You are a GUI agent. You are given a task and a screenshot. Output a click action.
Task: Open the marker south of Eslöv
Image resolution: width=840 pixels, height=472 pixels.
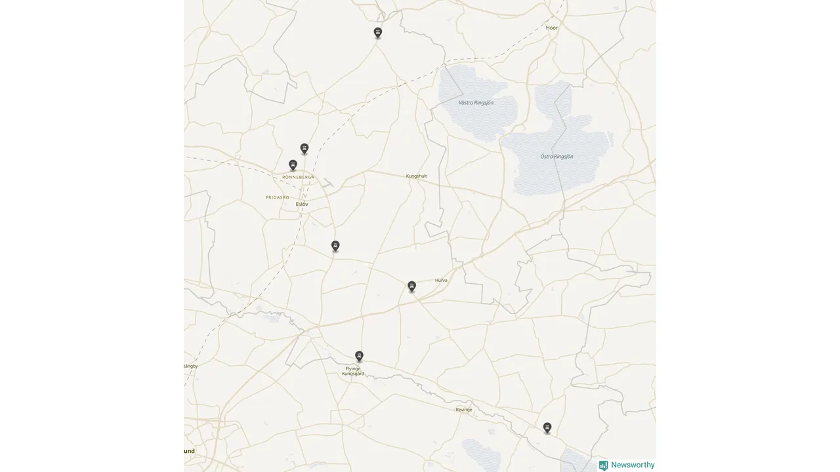pos(335,246)
